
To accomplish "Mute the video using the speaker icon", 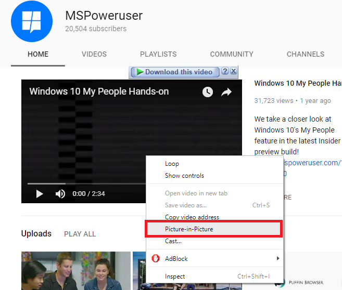I will (x=60, y=194).
